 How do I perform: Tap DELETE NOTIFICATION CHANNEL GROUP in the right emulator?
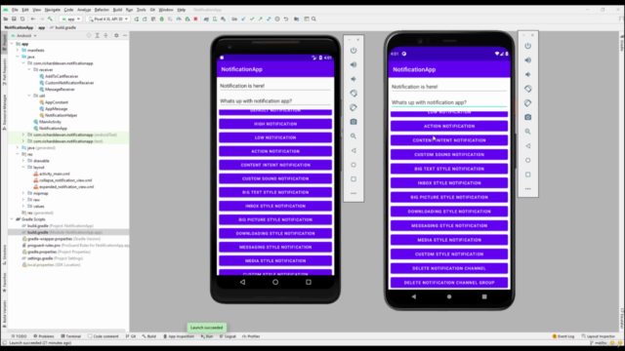[449, 283]
